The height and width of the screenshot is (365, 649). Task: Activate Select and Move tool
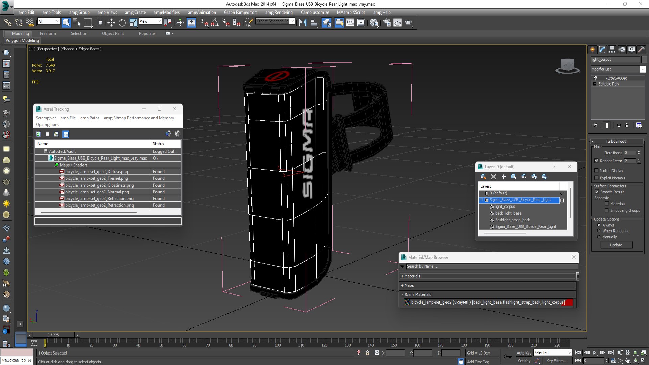point(111,23)
